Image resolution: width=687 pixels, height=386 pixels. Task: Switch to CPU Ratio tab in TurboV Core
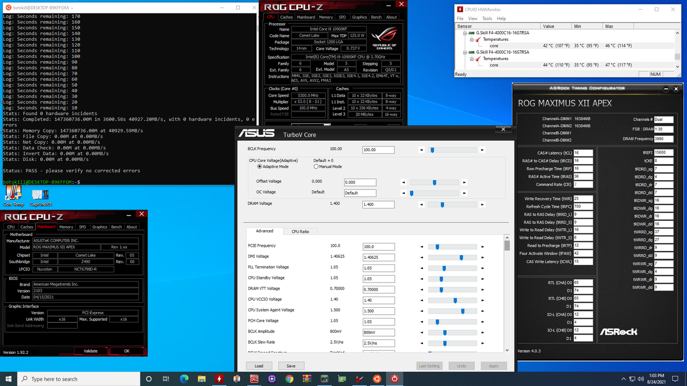(x=301, y=231)
